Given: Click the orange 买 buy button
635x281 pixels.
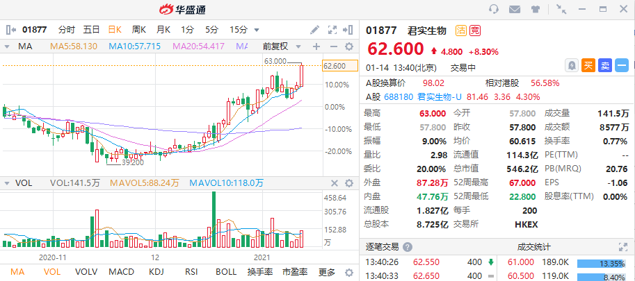Looking at the screenshot, I should coord(588,66).
